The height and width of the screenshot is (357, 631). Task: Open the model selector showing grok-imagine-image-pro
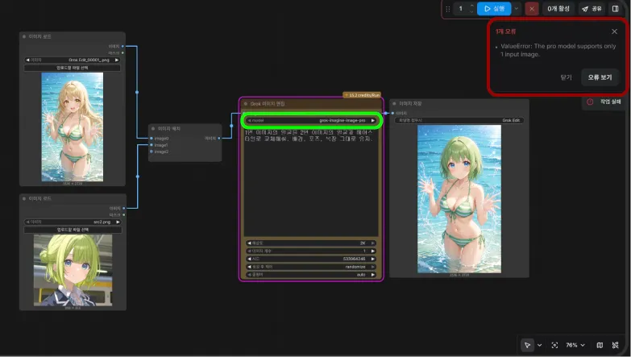click(310, 120)
